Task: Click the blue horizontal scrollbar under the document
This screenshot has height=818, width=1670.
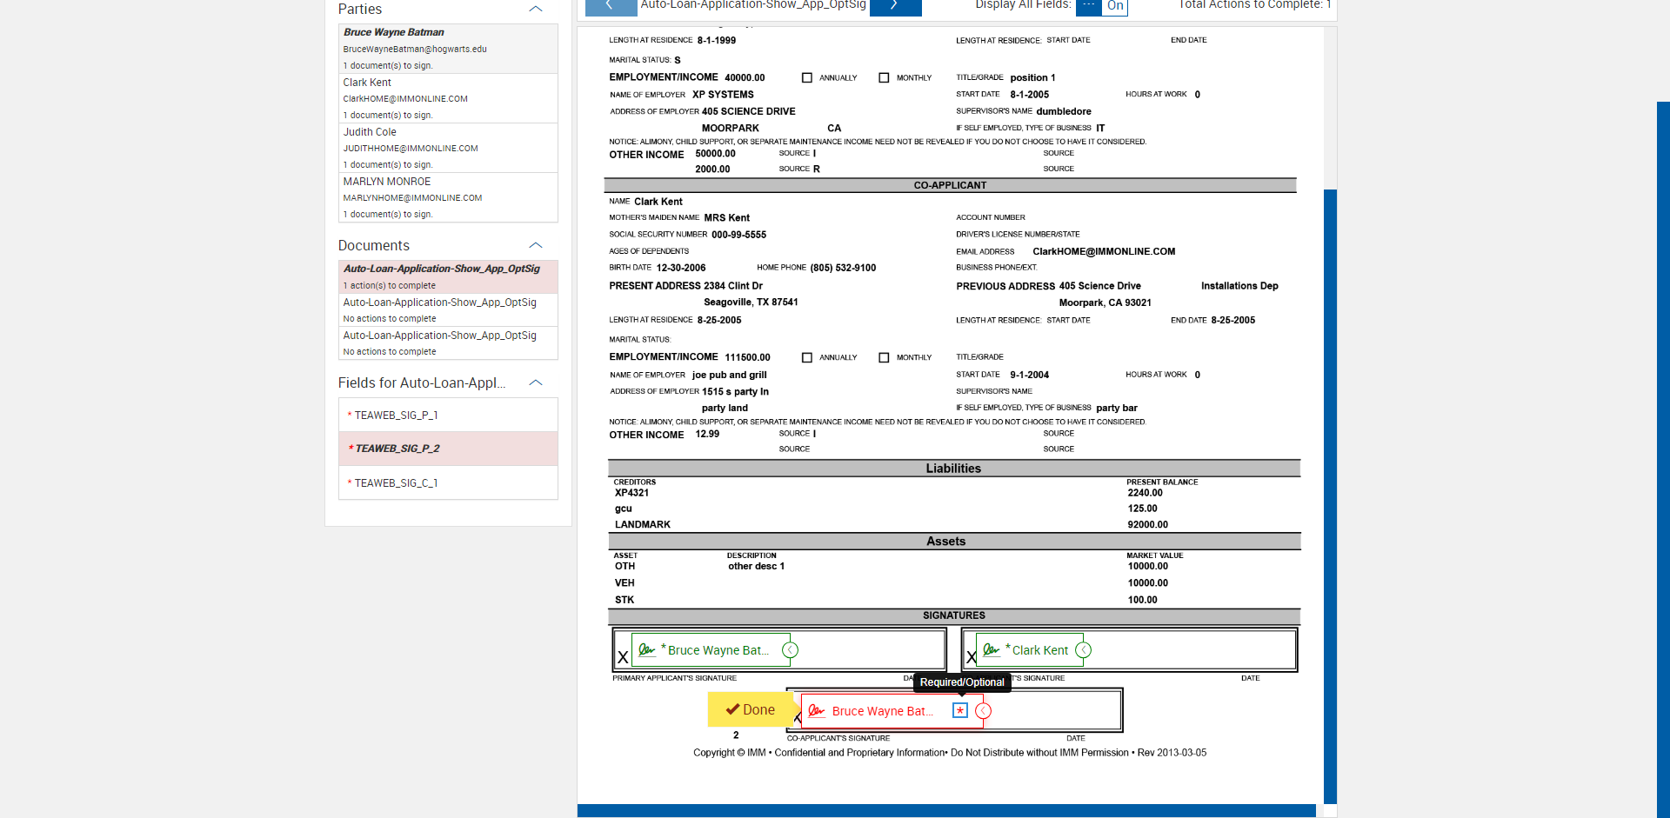Action: tap(946, 811)
